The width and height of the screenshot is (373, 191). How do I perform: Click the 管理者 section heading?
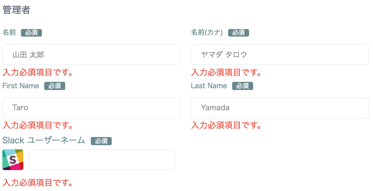click(16, 10)
